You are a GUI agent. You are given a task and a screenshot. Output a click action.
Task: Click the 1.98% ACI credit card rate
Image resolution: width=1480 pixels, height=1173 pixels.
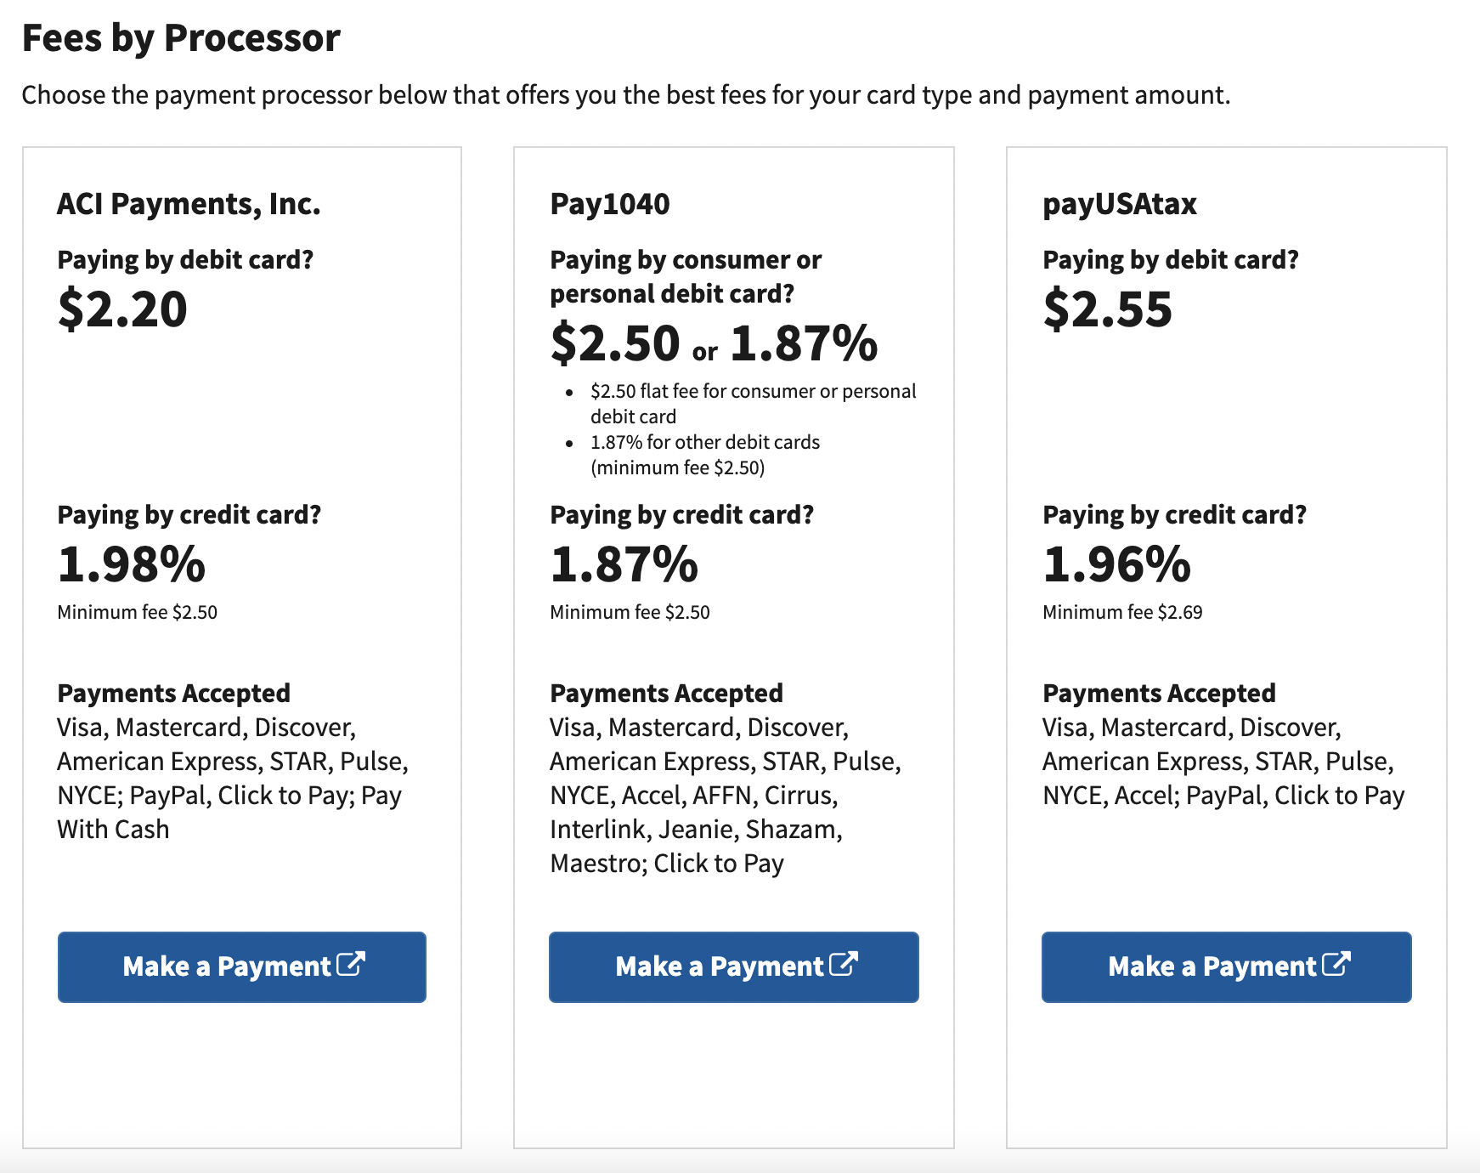click(x=132, y=564)
